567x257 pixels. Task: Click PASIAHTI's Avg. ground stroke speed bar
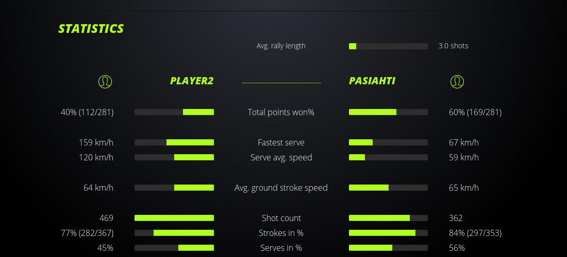coord(388,188)
